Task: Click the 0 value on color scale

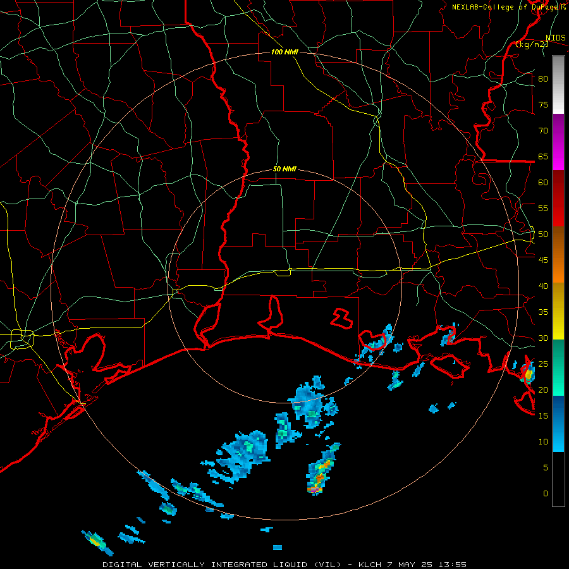Action: [546, 494]
